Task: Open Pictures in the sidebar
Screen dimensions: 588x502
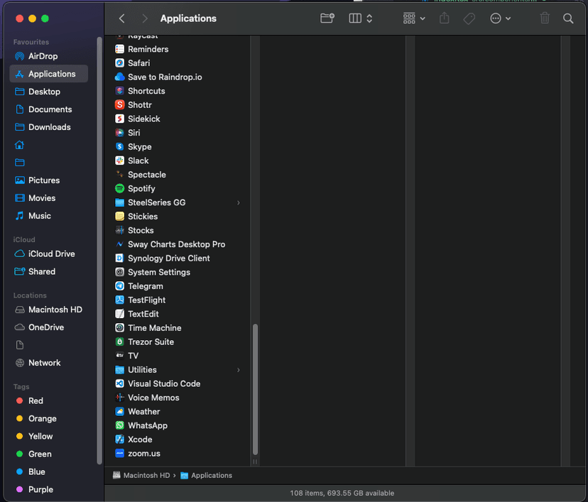Action: point(49,180)
